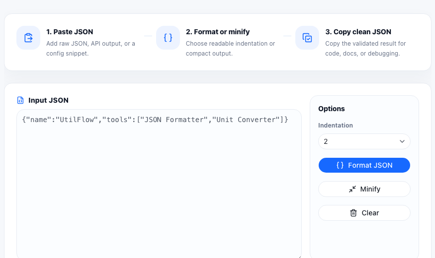Image resolution: width=435 pixels, height=258 pixels.
Task: Click the file icon beside Input JSON
Action: (x=20, y=100)
